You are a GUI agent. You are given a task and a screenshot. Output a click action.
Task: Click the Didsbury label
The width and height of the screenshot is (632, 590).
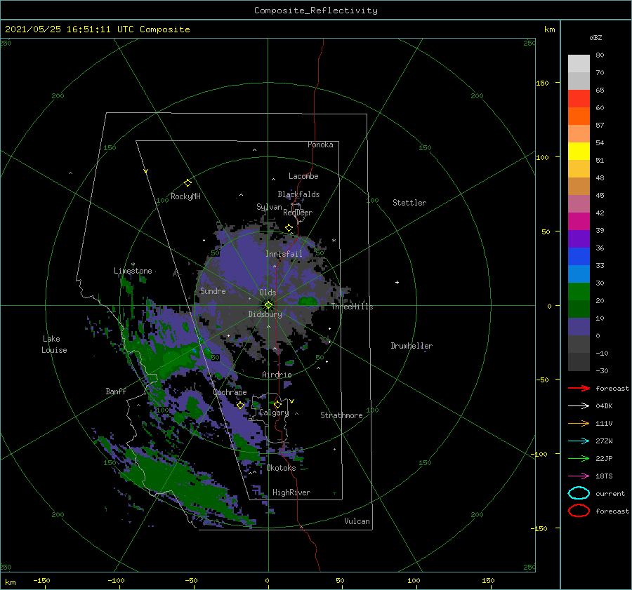pyautogui.click(x=265, y=314)
